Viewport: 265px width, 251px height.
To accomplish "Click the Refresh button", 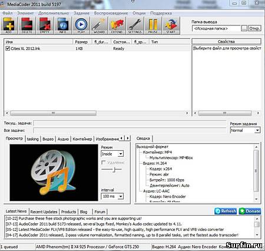I will [x=226, y=211].
